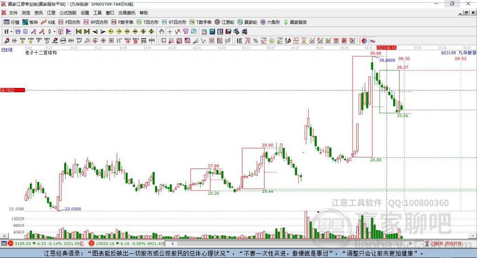Click the red-blue yin-yang icon

[x=364, y=41]
